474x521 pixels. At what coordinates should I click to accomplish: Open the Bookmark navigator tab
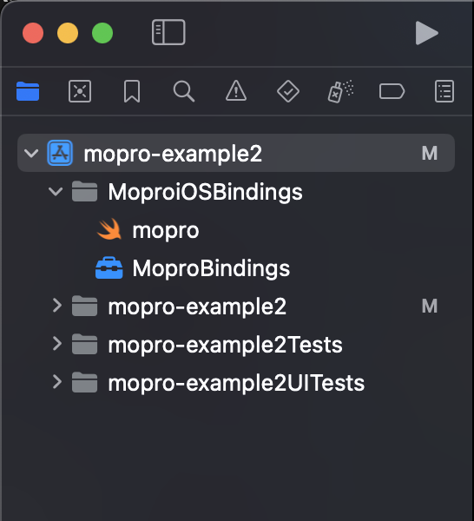[x=132, y=91]
